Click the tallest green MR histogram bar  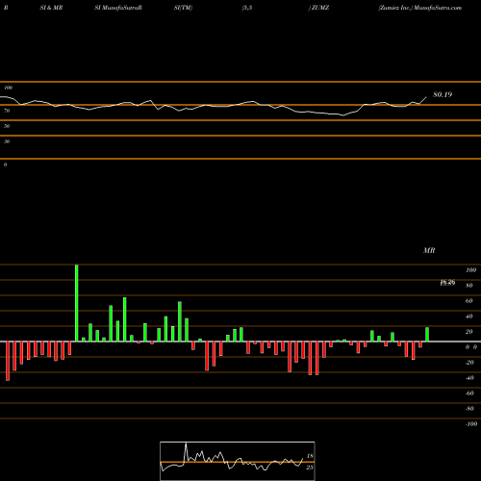tap(77, 303)
